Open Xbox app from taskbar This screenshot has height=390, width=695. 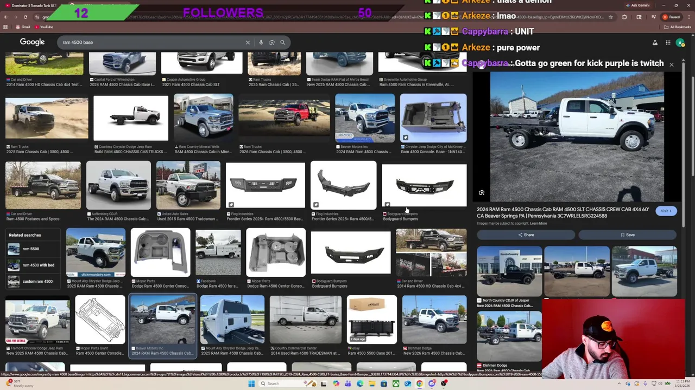pyautogui.click(x=396, y=383)
